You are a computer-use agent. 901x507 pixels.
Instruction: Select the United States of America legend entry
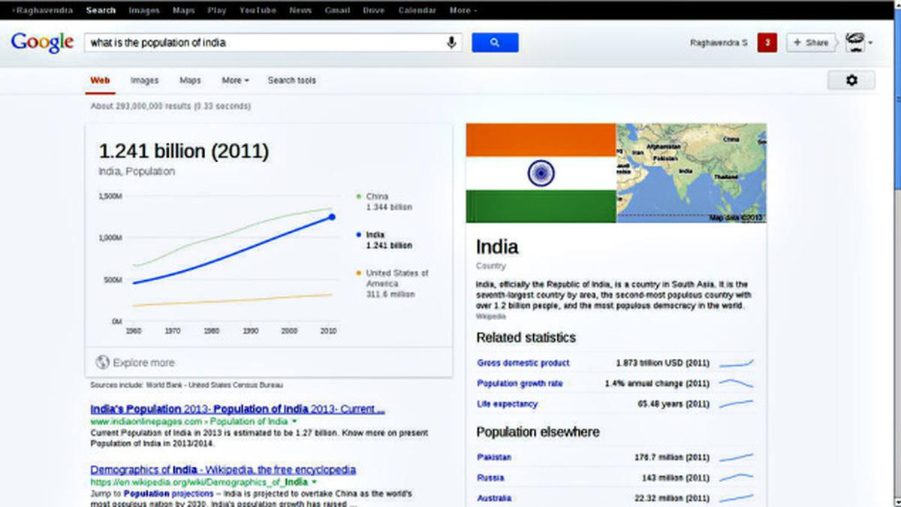pos(393,283)
